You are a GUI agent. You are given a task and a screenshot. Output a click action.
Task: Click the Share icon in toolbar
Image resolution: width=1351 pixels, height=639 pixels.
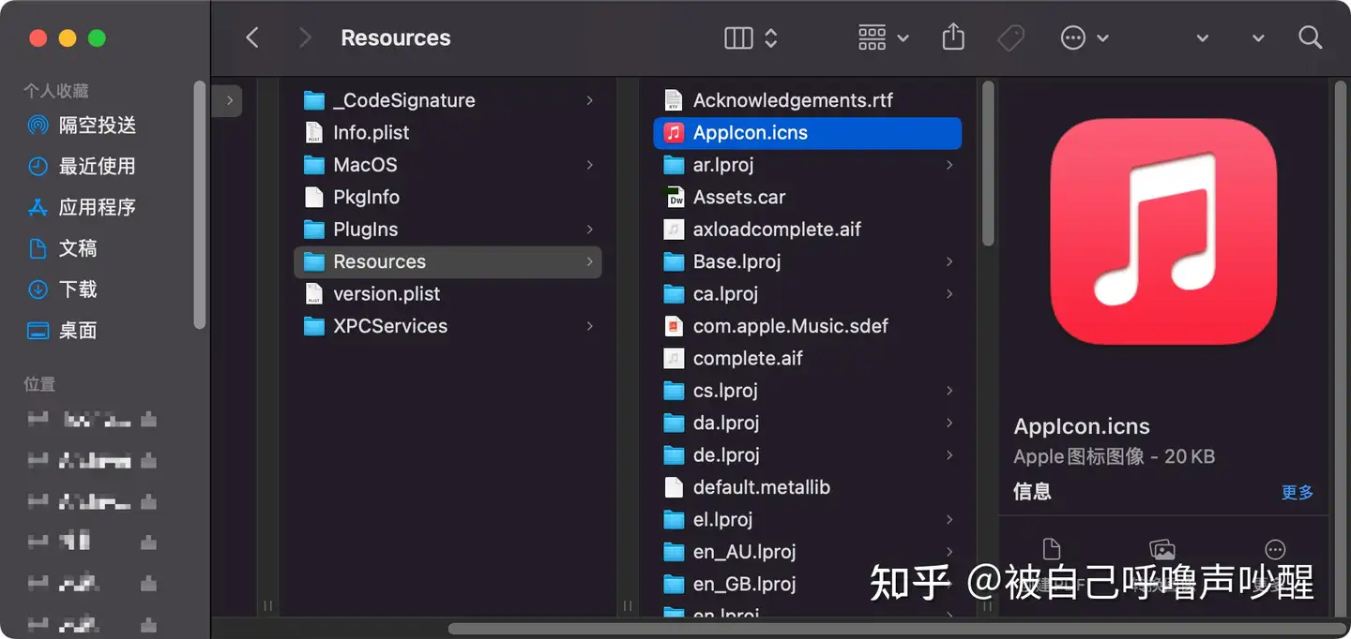(x=952, y=37)
